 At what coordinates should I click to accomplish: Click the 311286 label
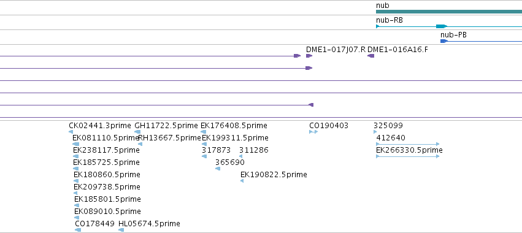click(254, 150)
